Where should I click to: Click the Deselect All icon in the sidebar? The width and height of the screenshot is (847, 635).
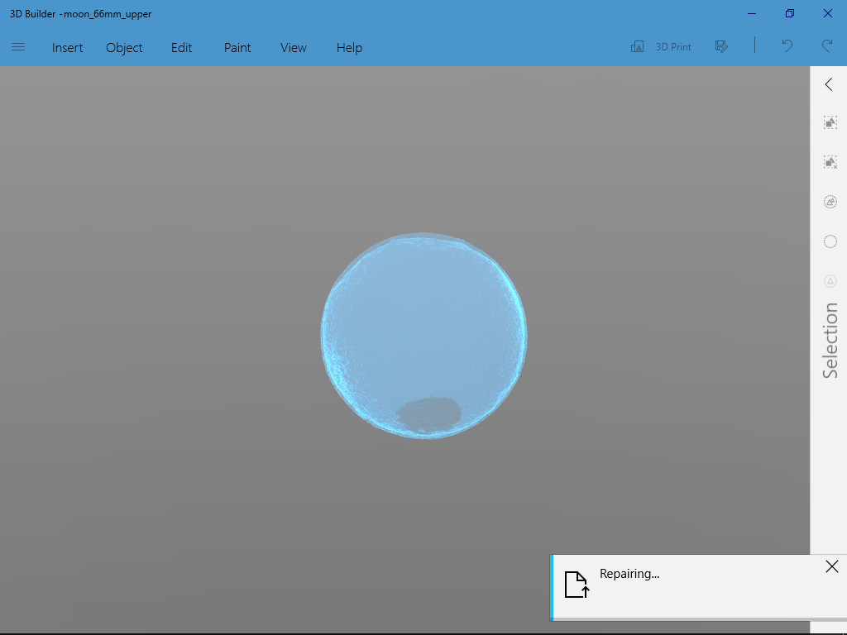click(x=830, y=161)
